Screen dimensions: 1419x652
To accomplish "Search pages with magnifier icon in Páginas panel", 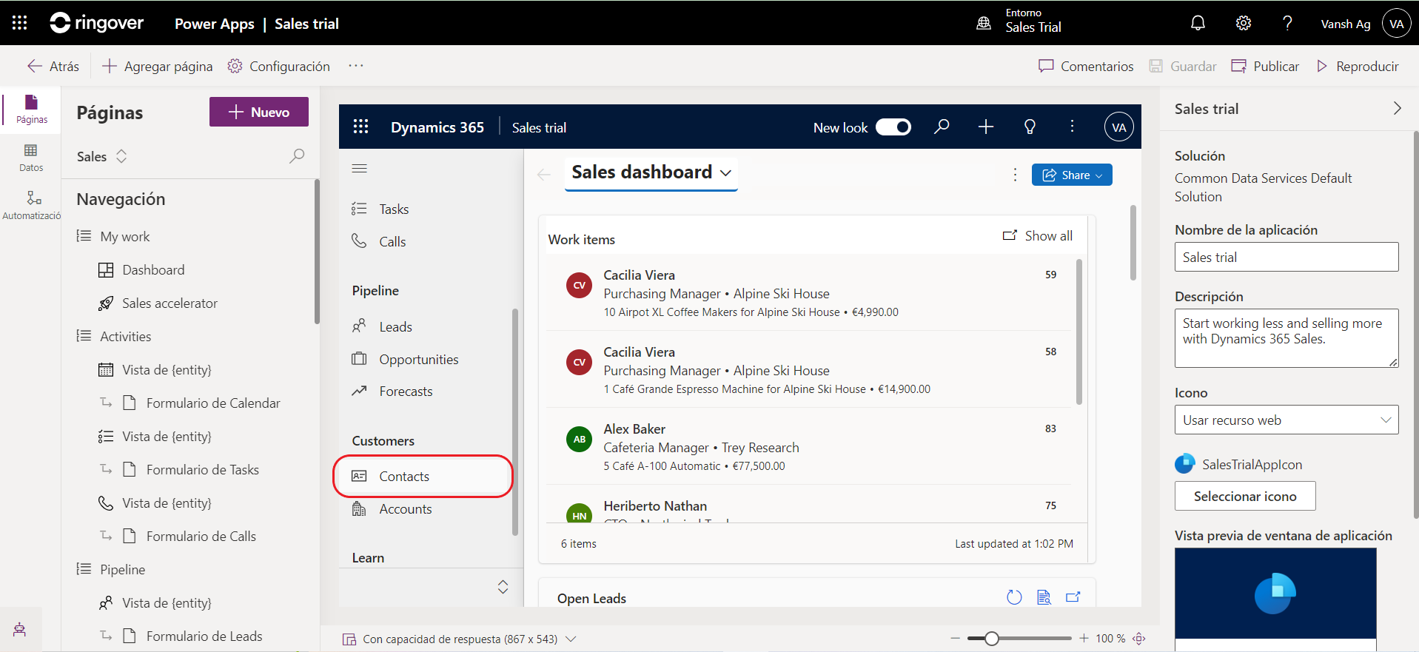I will [297, 156].
